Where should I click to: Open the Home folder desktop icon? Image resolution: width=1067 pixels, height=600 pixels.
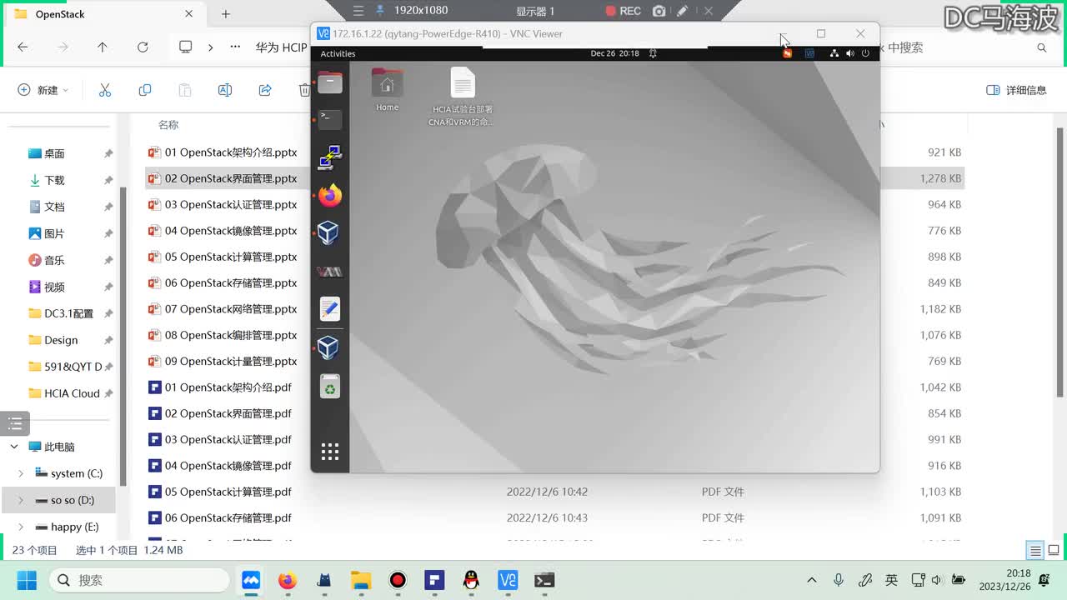[x=387, y=90]
